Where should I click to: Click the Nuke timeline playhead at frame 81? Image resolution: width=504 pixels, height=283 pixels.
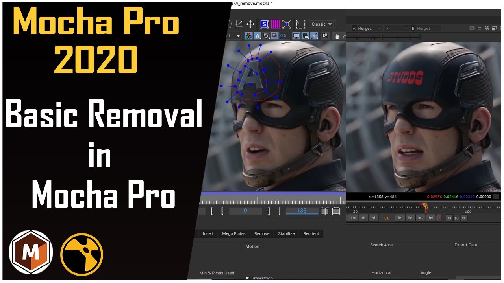point(425,207)
